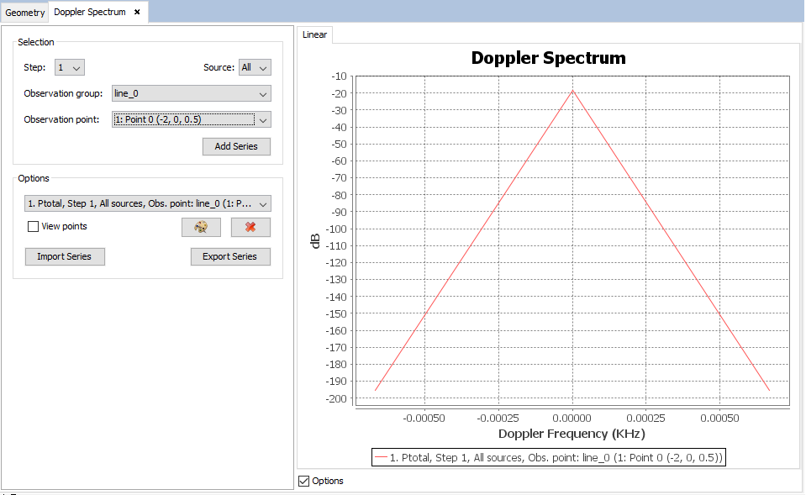Screen dimensions: 806x495
Task: Expand the Observation point combo box
Action: coord(191,119)
